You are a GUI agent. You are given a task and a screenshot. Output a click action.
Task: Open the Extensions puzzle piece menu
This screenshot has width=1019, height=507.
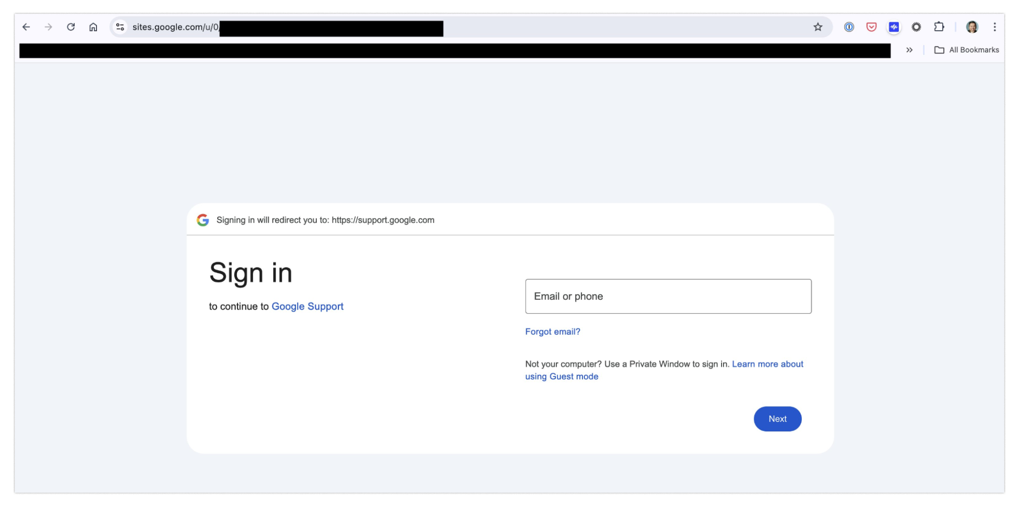[939, 27]
